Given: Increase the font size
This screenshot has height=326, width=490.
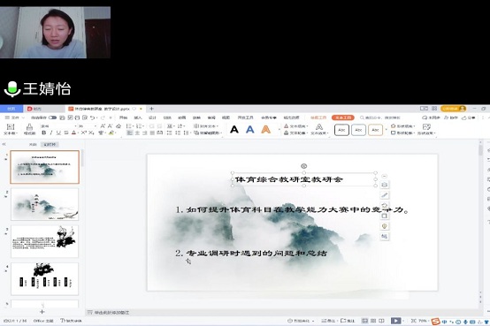Looking at the screenshot, I should pos(103,126).
